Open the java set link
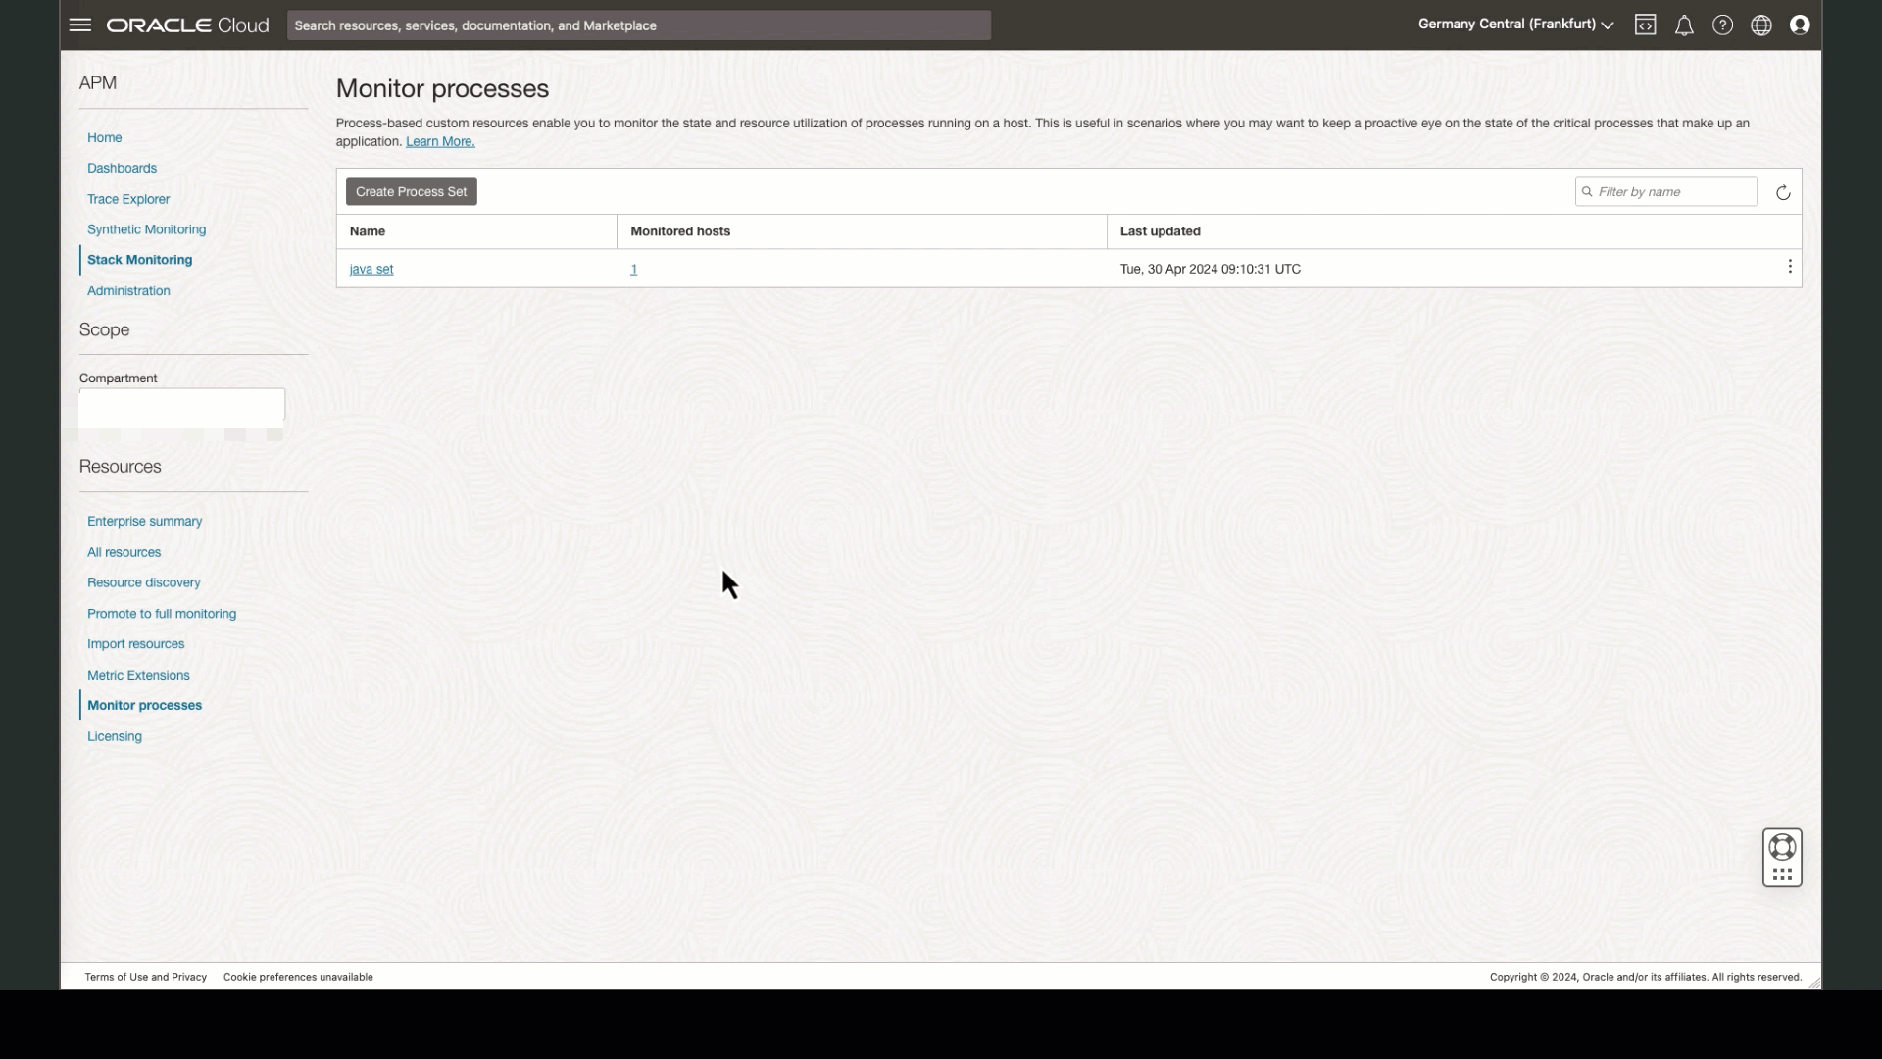This screenshot has width=1882, height=1059. tap(371, 269)
